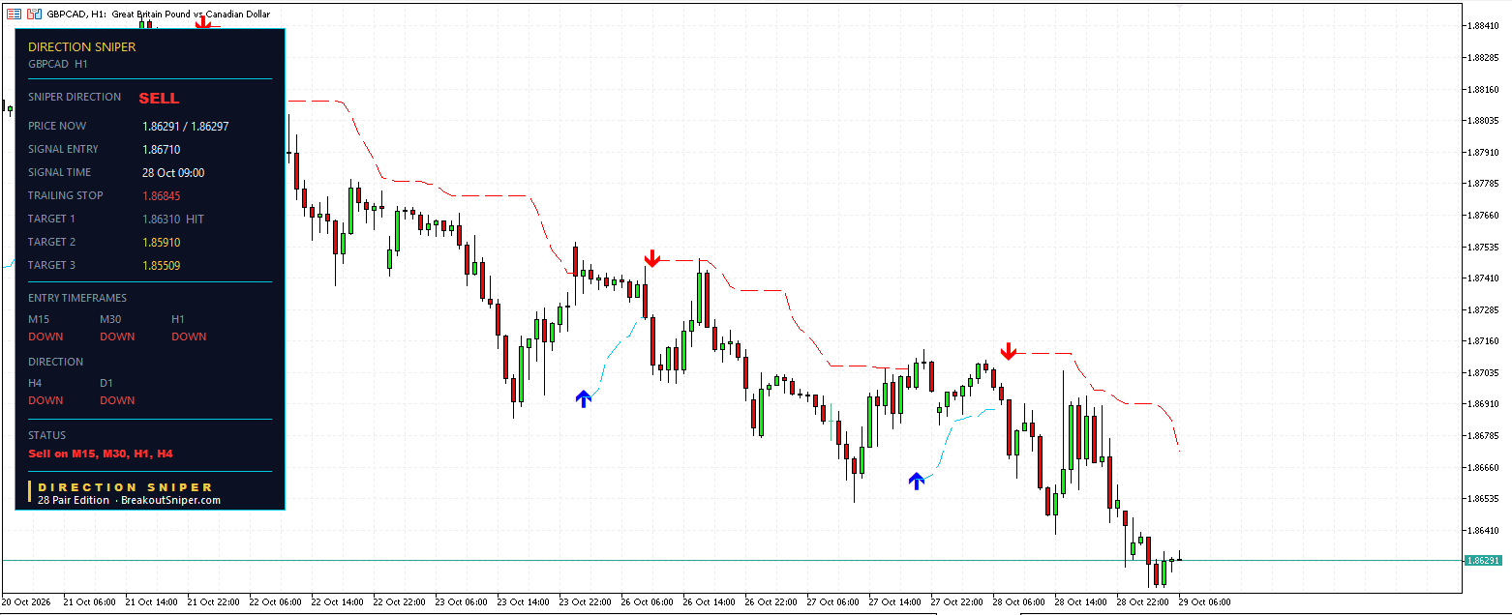Click the TRAILING STOP label
1512x615 pixels.
pyautogui.click(x=66, y=195)
